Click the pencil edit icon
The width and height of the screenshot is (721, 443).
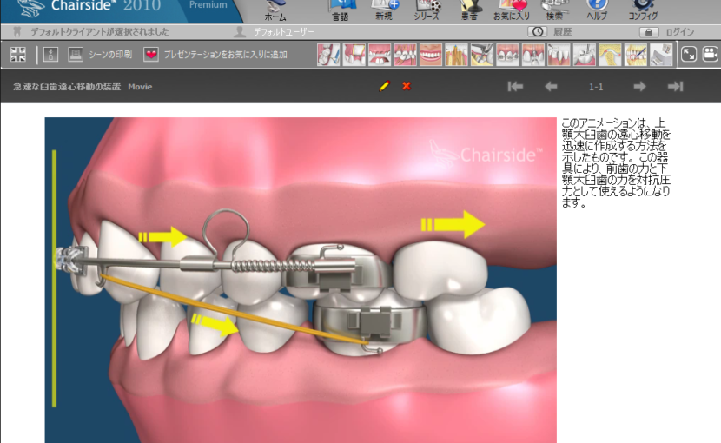coord(385,86)
